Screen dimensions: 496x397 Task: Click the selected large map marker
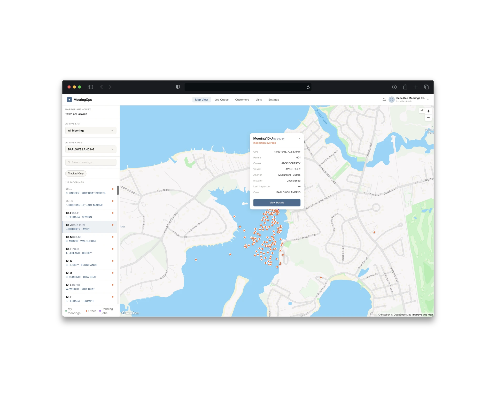pyautogui.click(x=277, y=211)
